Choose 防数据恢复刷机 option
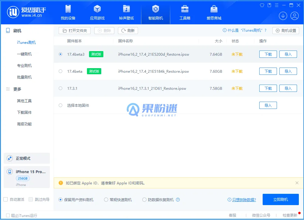The width and height of the screenshot is (304, 220). pyautogui.click(x=144, y=200)
